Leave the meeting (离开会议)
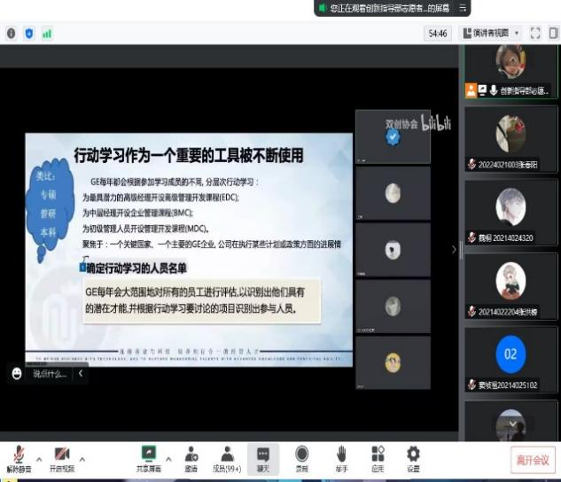The height and width of the screenshot is (482, 561). (534, 460)
